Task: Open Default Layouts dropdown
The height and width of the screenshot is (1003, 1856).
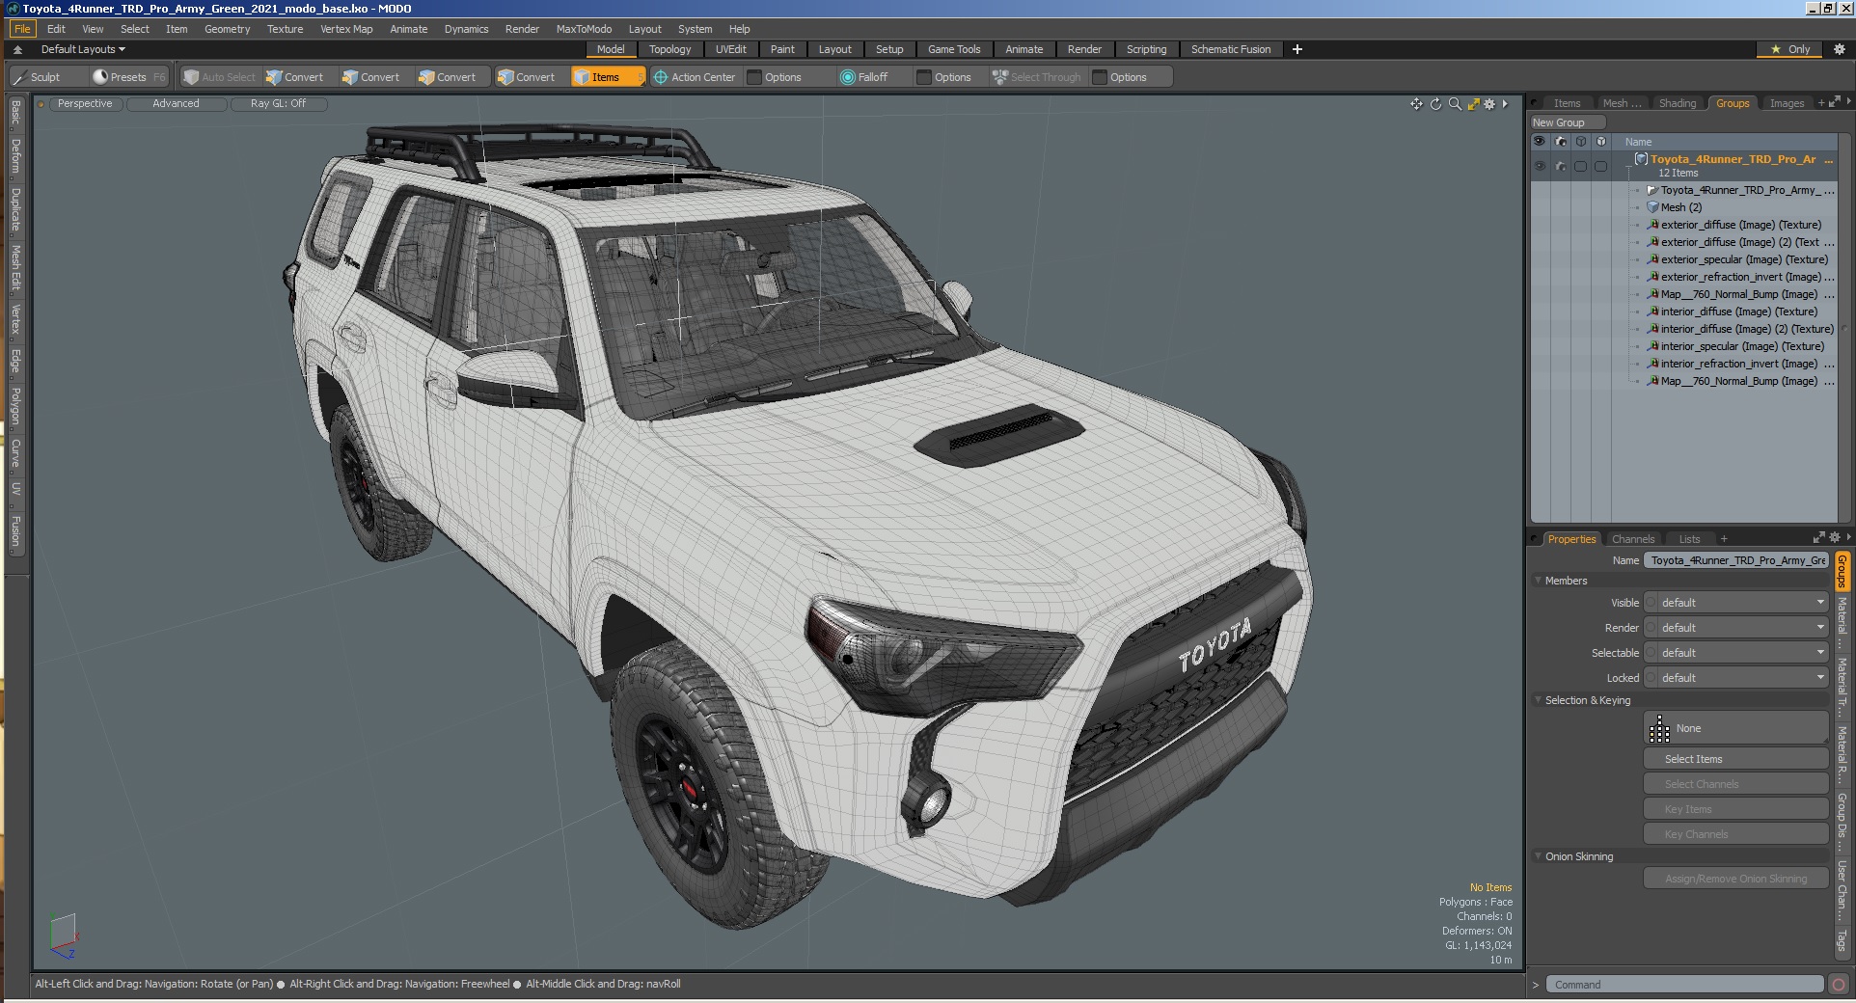Action: click(82, 49)
